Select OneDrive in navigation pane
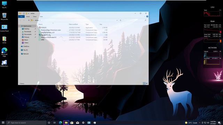 26,46
